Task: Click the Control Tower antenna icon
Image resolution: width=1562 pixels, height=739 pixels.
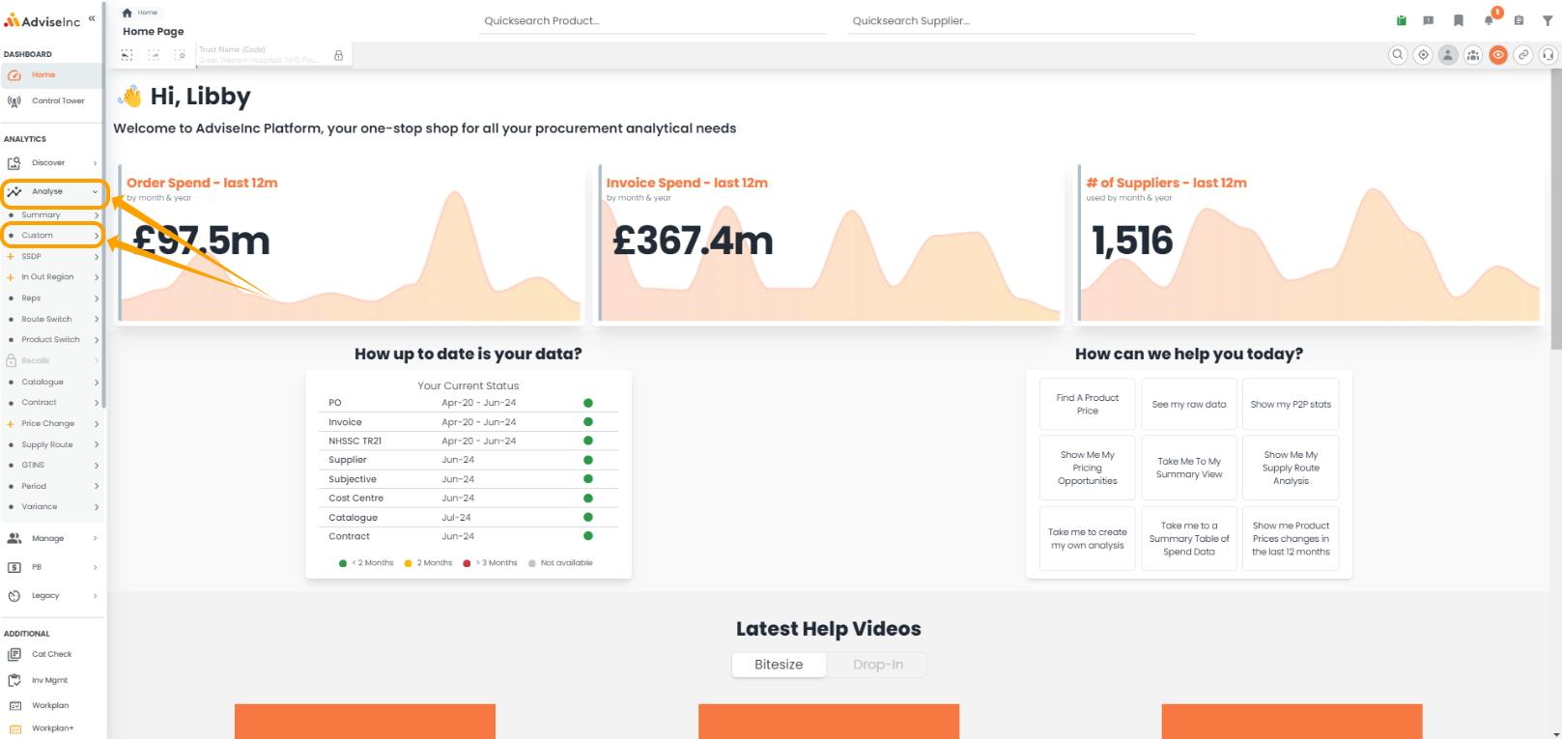Action: 14,100
